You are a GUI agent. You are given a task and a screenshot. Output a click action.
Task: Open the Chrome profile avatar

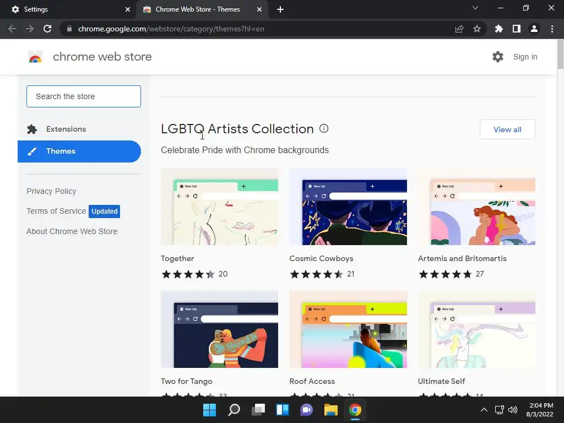pyautogui.click(x=534, y=29)
